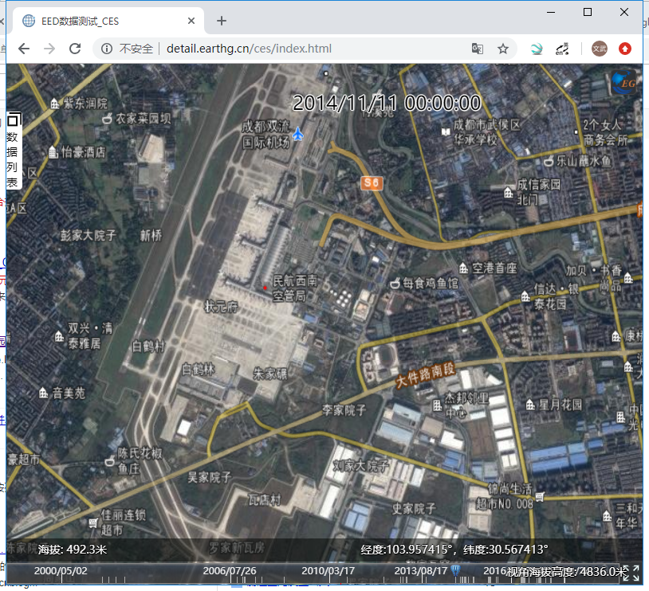Viewport: 649px width, 591px height.
Task: Jump to 2006/07/26 on the timeline
Action: tap(230, 571)
